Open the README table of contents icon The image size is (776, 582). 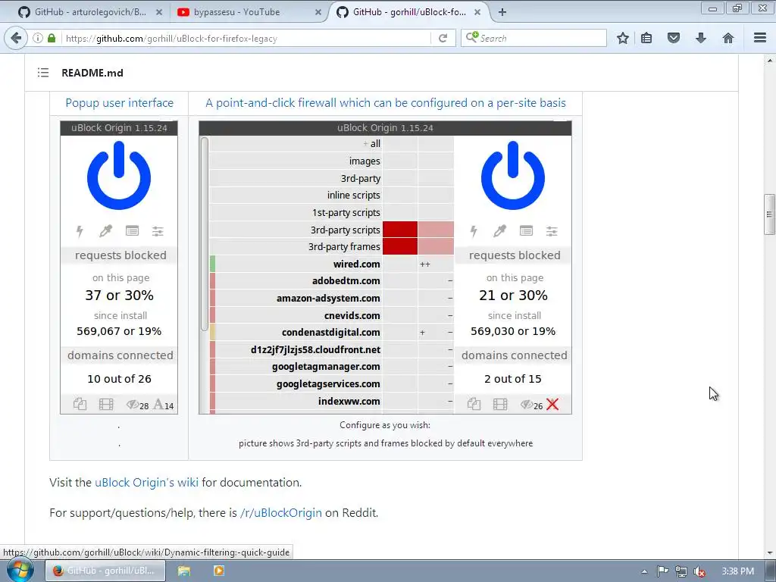pos(43,73)
